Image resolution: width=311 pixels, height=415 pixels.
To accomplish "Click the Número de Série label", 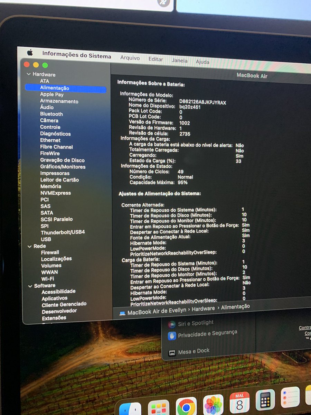I will [148, 100].
